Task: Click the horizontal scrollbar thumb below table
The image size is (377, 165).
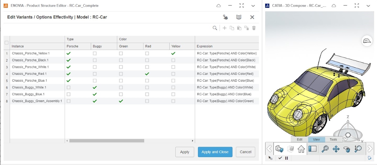Action: coord(107,141)
